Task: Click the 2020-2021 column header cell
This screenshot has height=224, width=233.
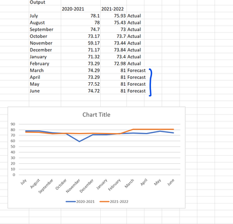Action: click(81, 9)
